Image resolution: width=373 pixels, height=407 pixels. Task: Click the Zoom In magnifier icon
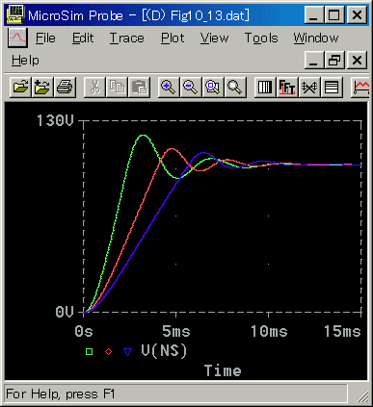click(x=169, y=87)
